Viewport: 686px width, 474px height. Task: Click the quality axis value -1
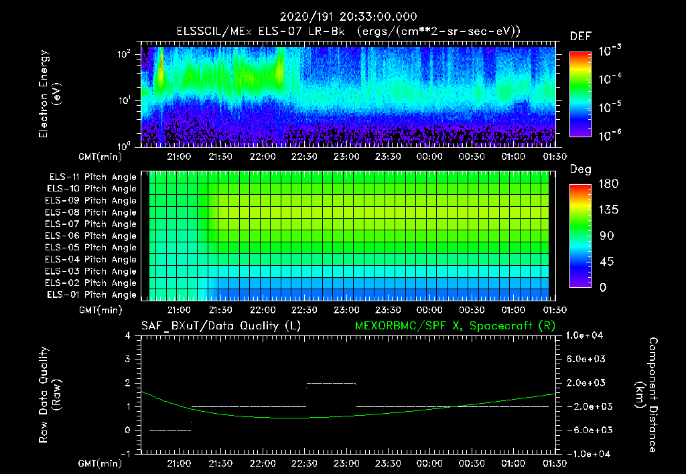pos(125,454)
